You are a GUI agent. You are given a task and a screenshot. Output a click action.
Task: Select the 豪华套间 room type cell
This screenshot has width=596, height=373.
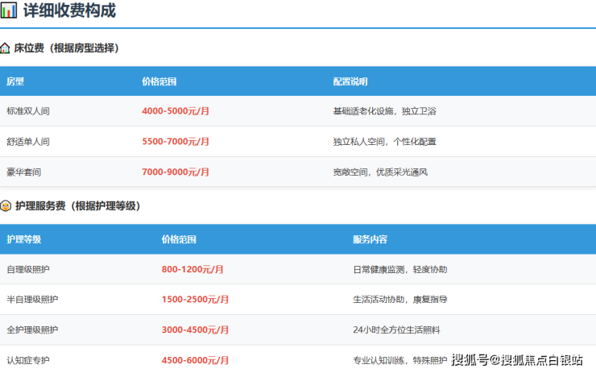[23, 172]
